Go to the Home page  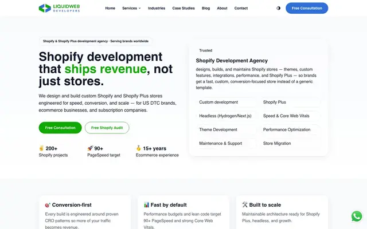pyautogui.click(x=110, y=8)
